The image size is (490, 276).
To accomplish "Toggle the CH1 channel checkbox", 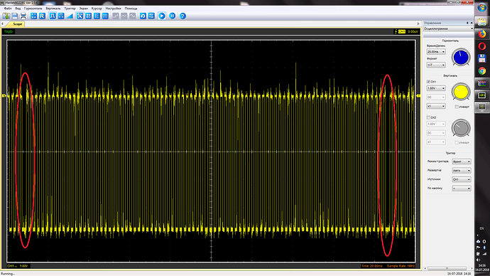I will (428, 82).
